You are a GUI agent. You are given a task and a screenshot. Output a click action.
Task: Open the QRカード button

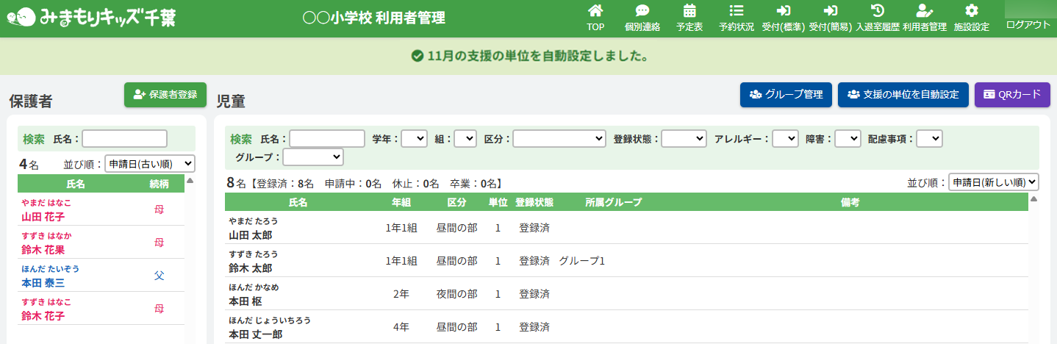coord(1012,95)
